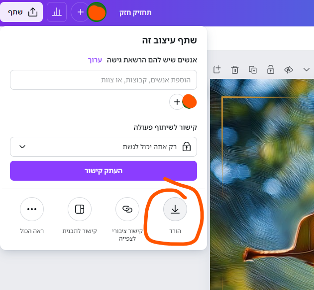
Task: Toggle the page lock icon
Action: (271, 70)
